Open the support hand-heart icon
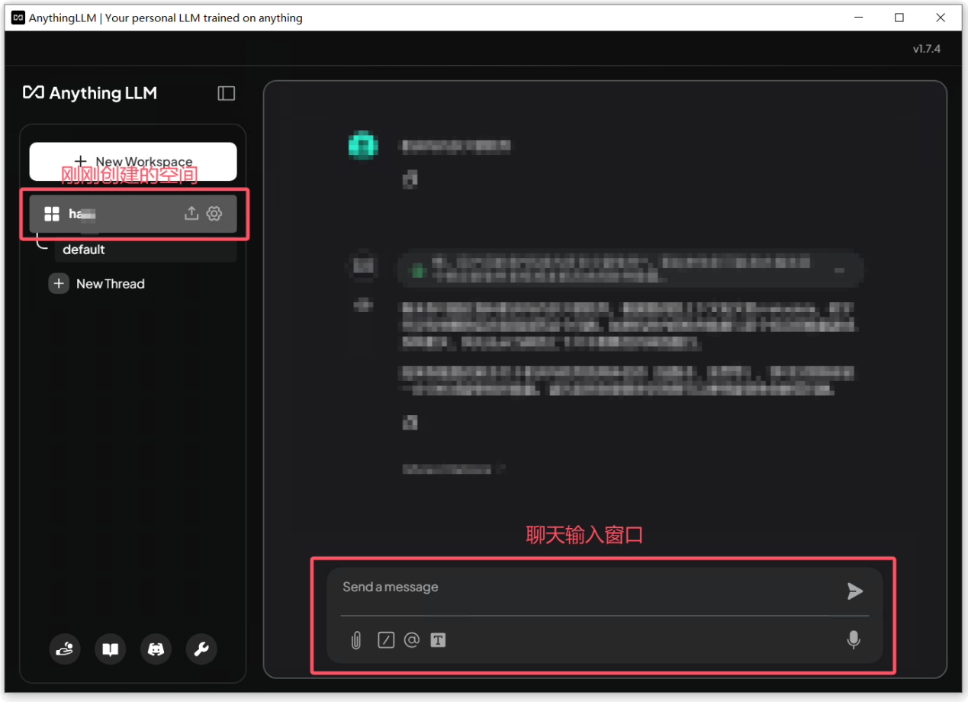Screen dimensions: 968x702 [x=64, y=649]
